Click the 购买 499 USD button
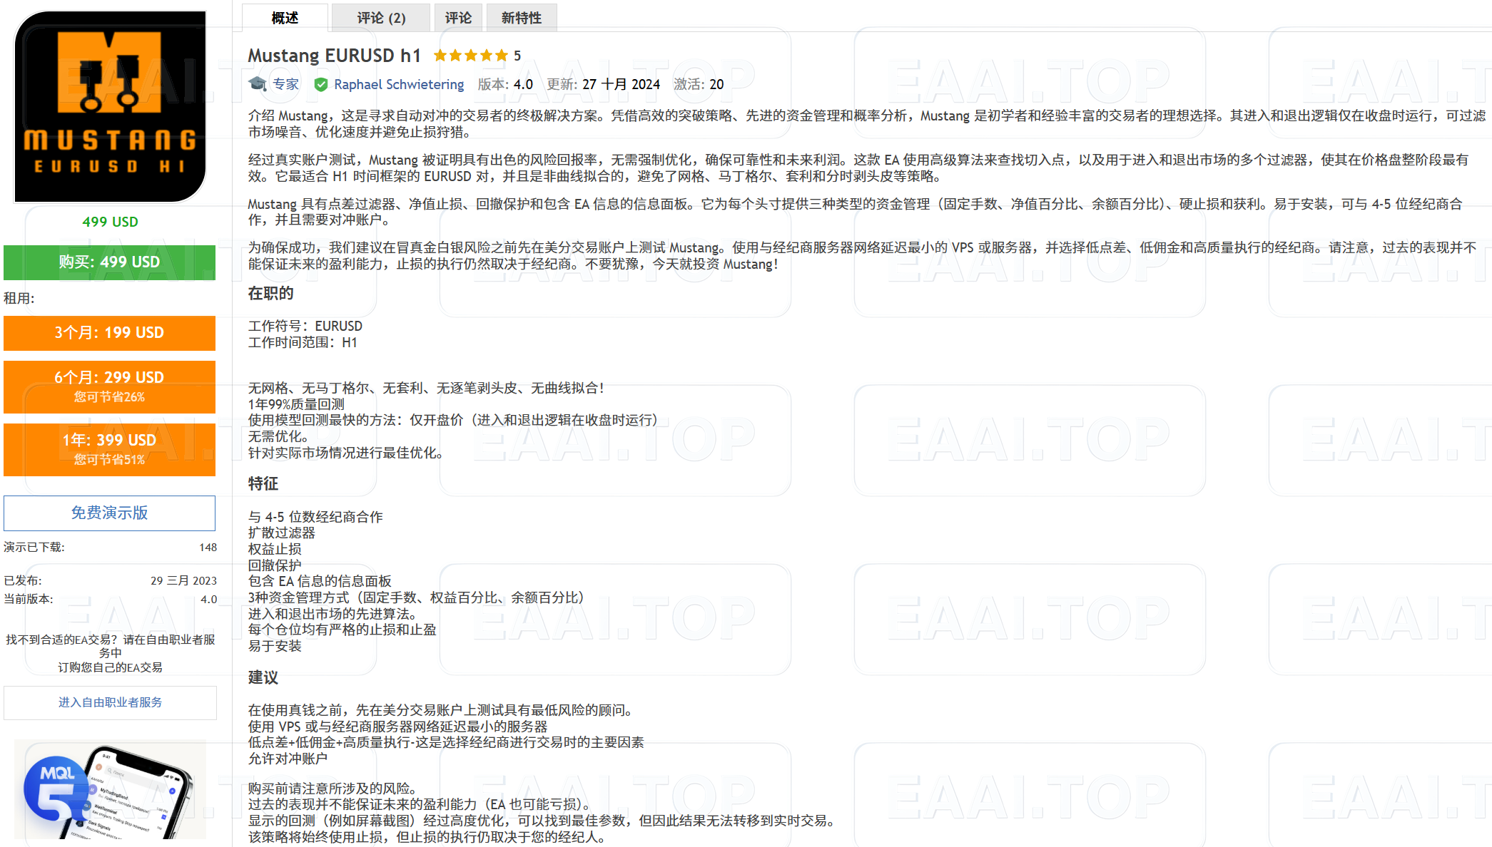 109,262
